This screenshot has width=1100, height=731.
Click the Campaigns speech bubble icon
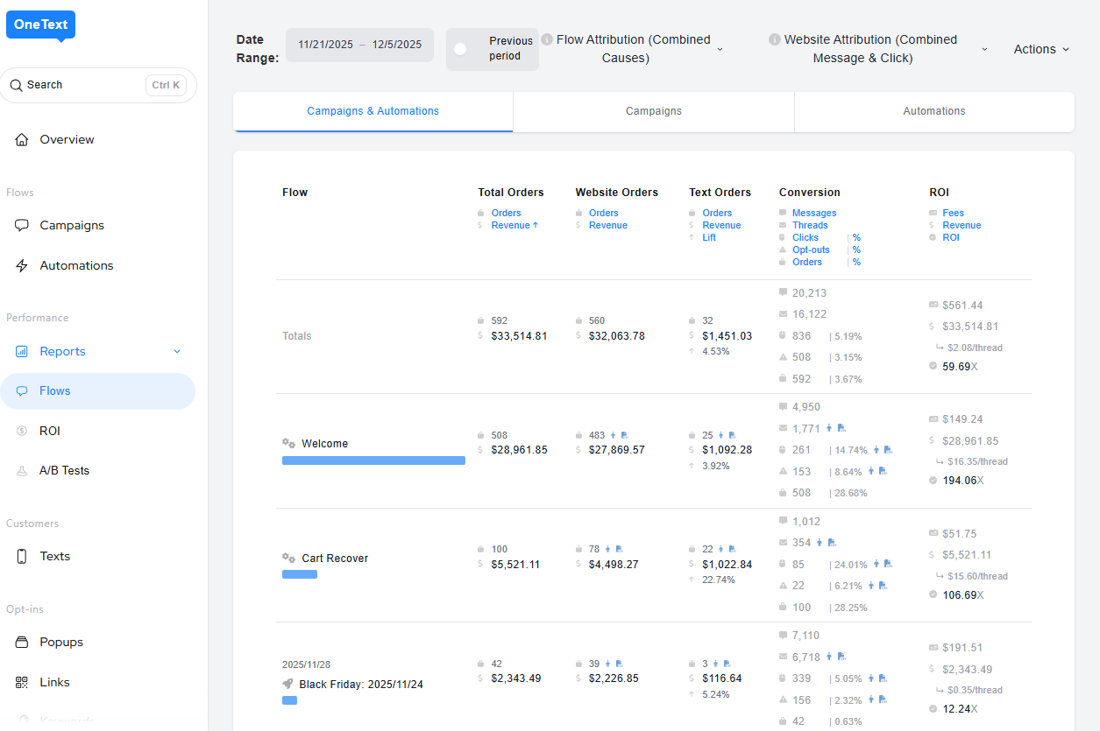(22, 226)
